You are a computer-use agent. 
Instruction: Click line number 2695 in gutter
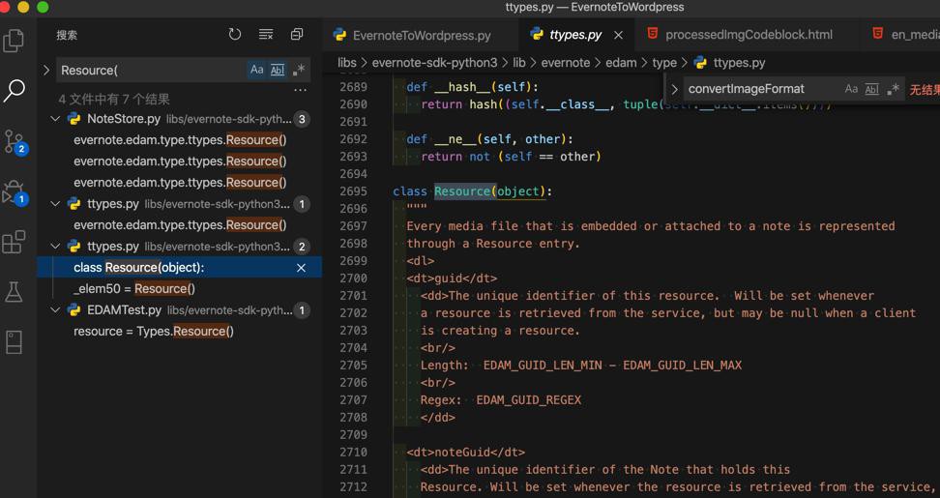[353, 191]
